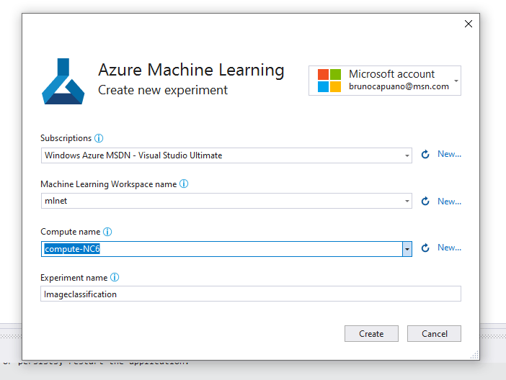Click New... link next to Compute name
This screenshot has width=506, height=380.
(449, 248)
